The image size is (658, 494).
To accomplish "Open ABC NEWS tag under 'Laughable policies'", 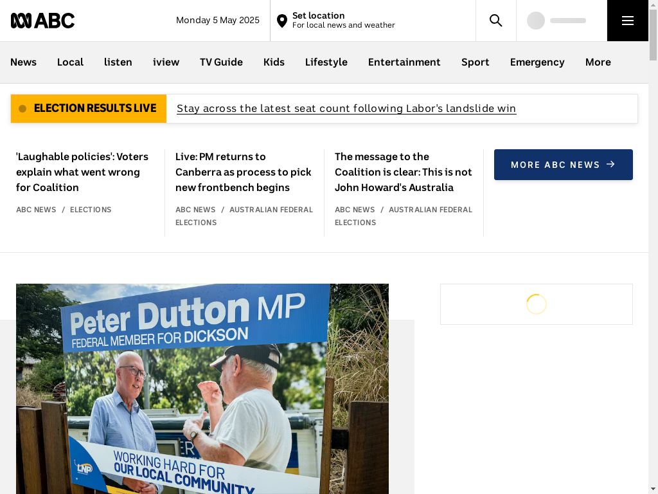I will [36, 210].
